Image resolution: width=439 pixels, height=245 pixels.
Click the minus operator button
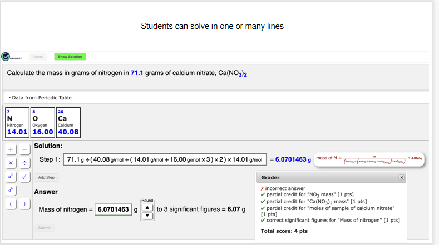click(x=25, y=149)
